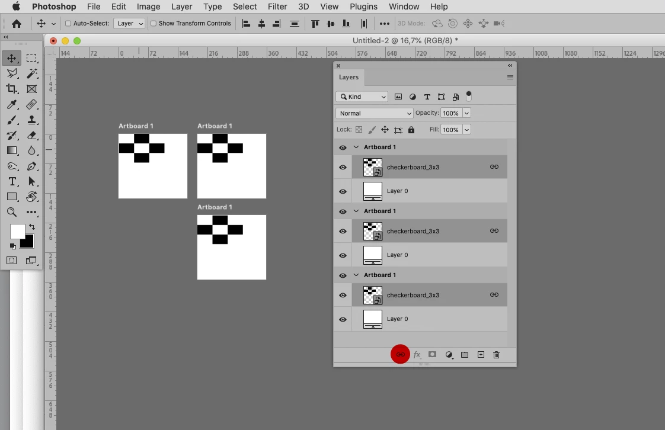Pick the Brush tool
Screen dimensions: 665x430
(12, 120)
